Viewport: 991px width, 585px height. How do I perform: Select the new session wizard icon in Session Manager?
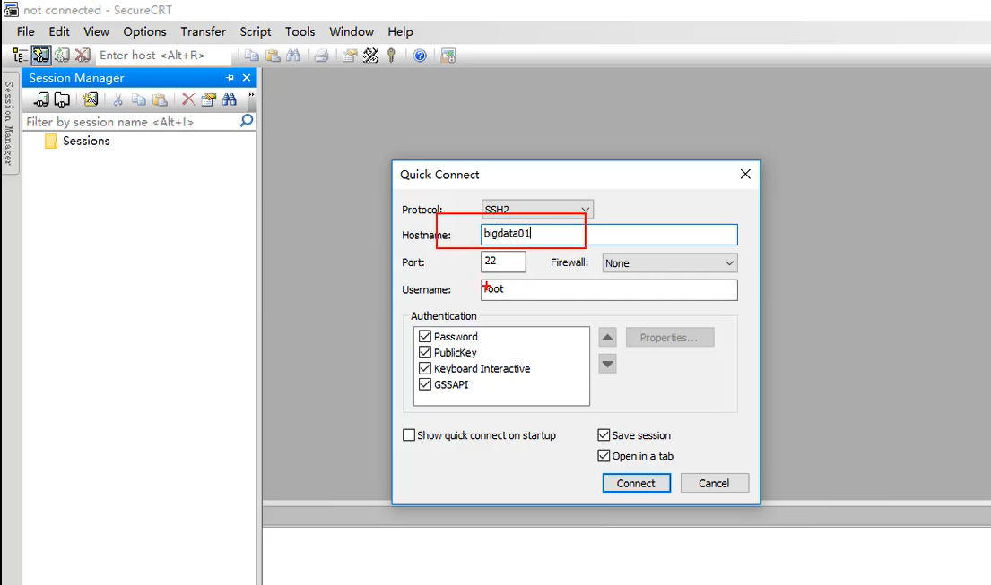[x=90, y=99]
